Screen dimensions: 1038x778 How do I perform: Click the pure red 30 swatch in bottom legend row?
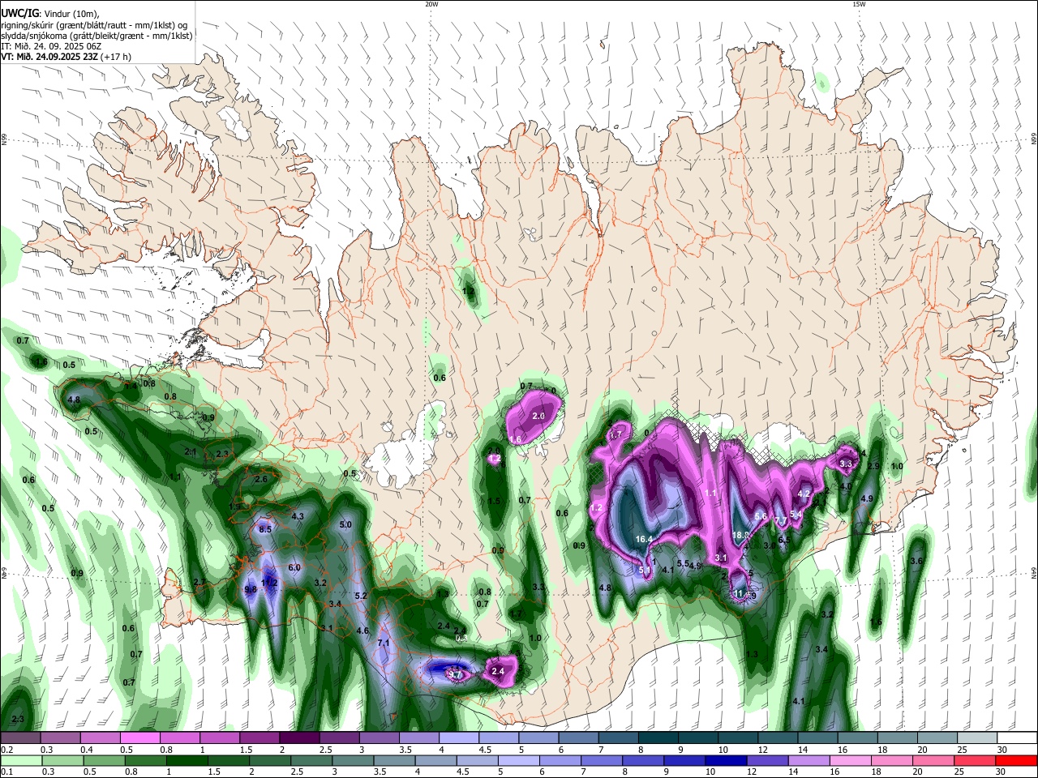[1015, 760]
